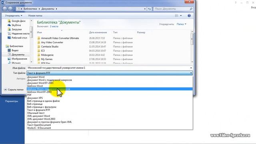This screenshot has width=256, height=144.
Task: Click the My Games folder icon
Action: point(39,59)
